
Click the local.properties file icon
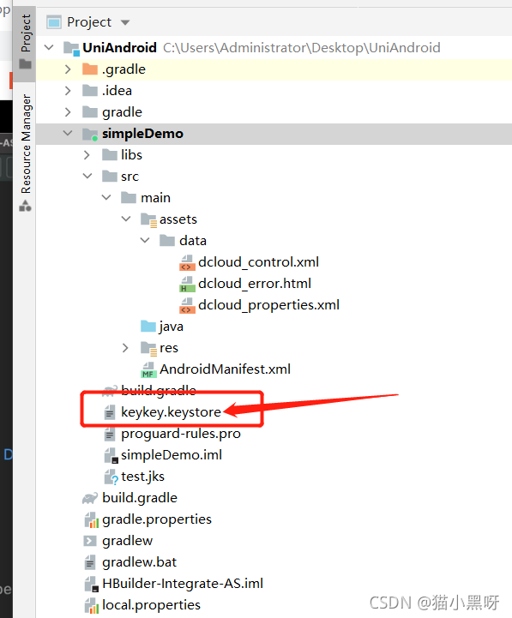[91, 605]
